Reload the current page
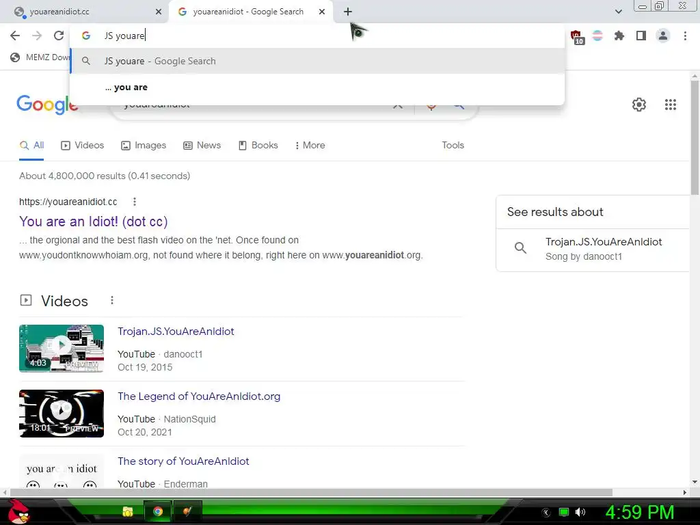The image size is (700, 525). (59, 36)
